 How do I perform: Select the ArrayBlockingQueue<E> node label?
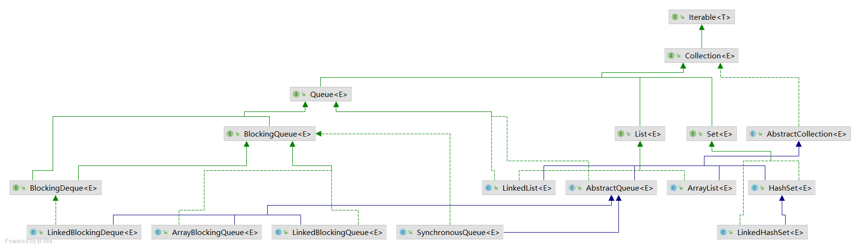(215, 232)
